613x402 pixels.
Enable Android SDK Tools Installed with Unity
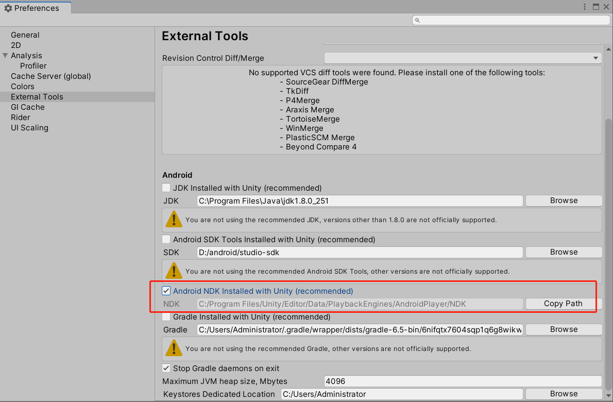click(x=166, y=239)
